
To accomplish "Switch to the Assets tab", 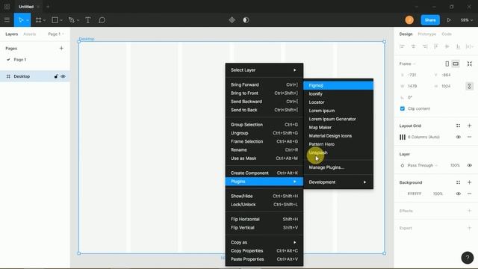I will pos(30,34).
